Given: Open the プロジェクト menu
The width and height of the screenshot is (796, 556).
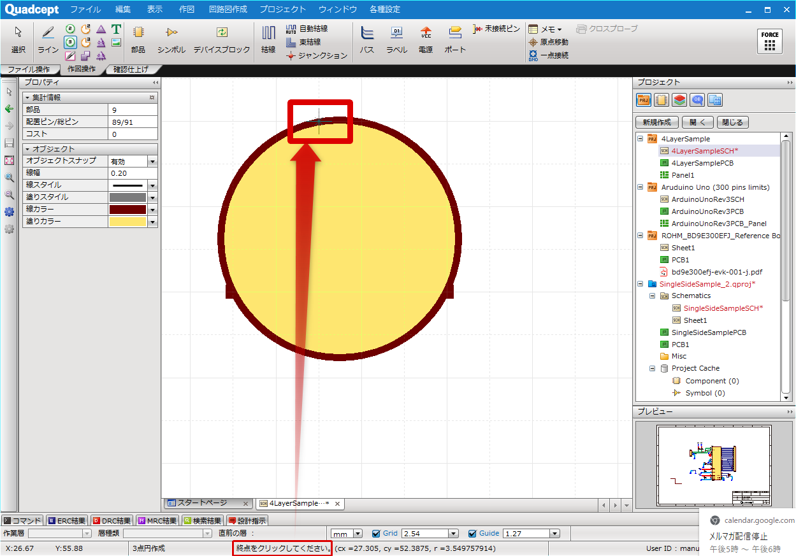Looking at the screenshot, I should [282, 10].
